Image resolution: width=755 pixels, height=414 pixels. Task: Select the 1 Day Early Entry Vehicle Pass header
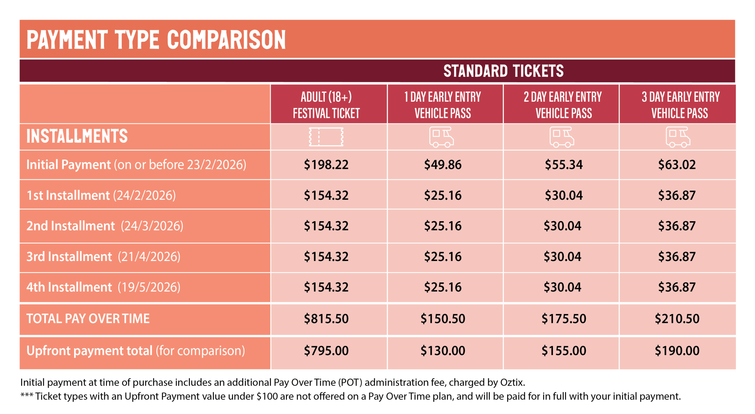443,105
